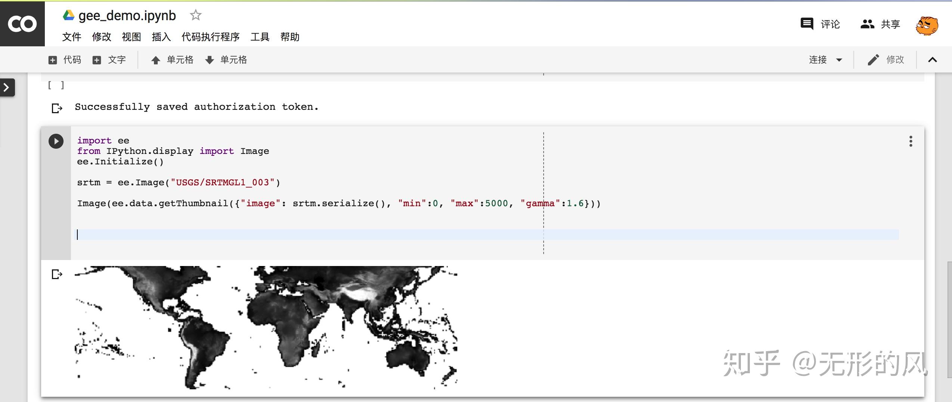Add a new 文字 text cell
The height and width of the screenshot is (402, 952).
pos(109,60)
